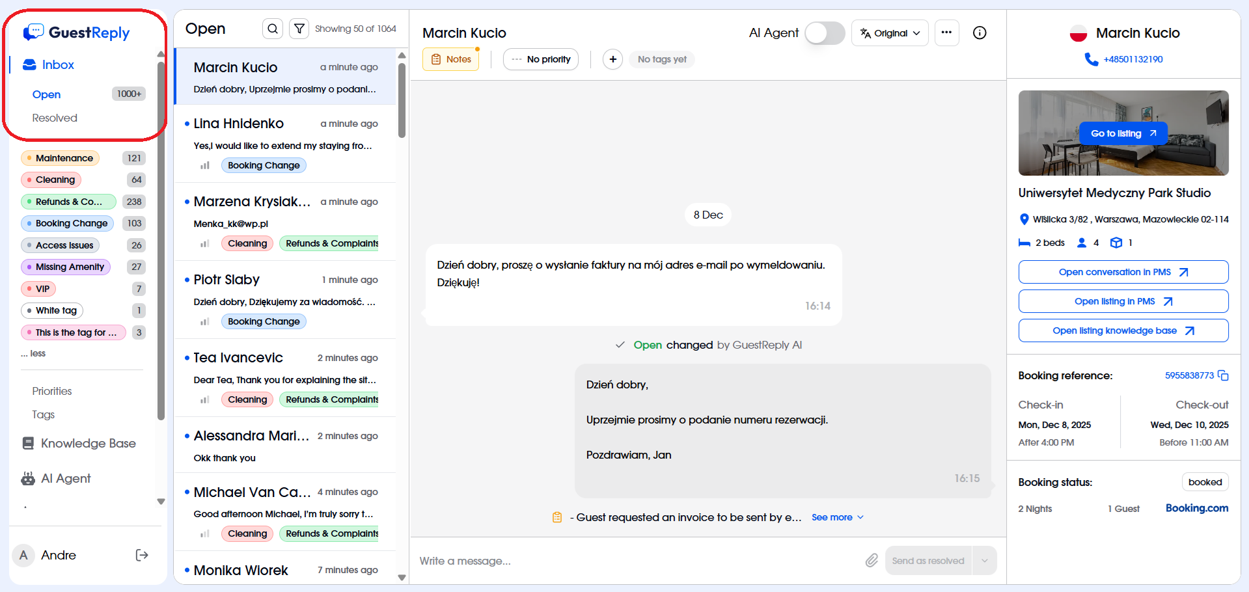Expand note with See more
This screenshot has height=592, width=1249.
pyautogui.click(x=837, y=517)
